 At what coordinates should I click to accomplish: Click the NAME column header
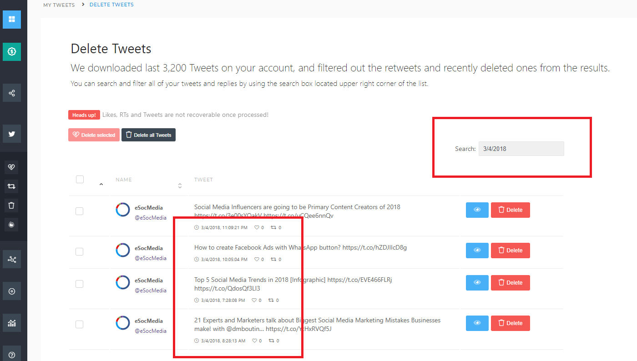coord(124,180)
